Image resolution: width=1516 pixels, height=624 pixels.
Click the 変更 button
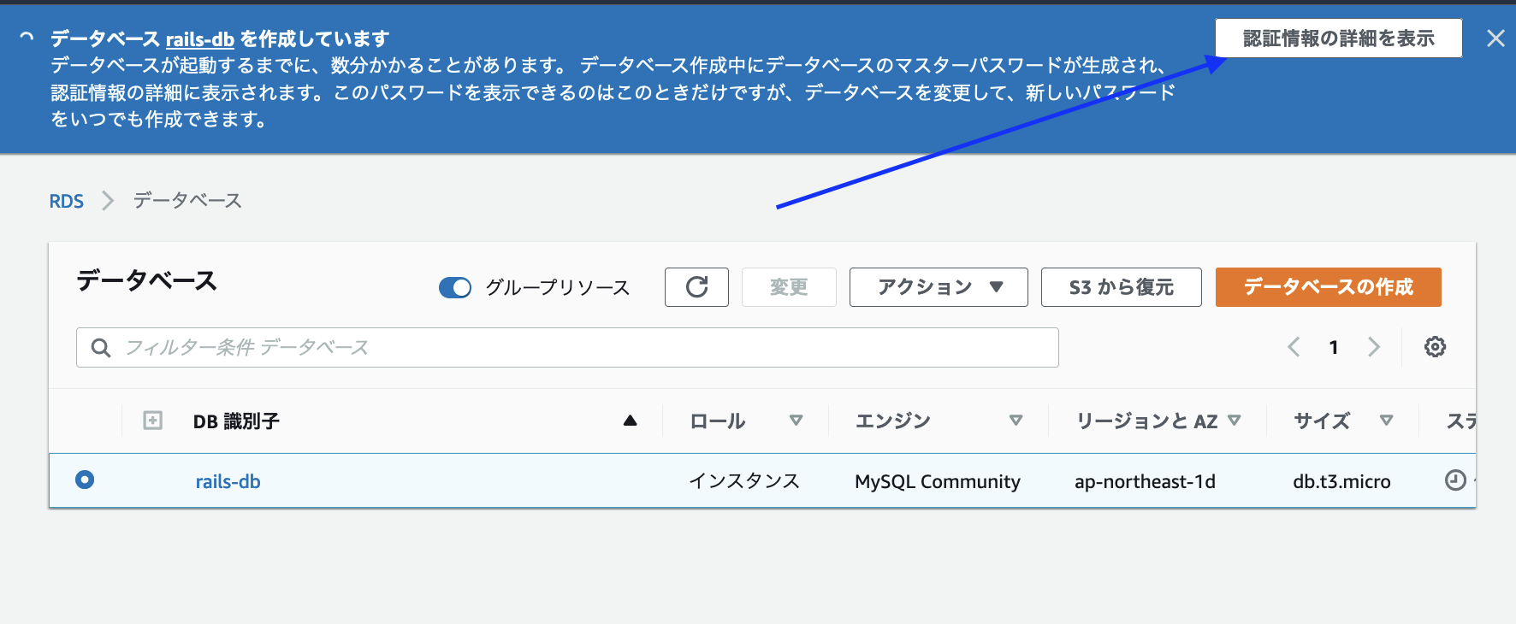click(x=789, y=287)
